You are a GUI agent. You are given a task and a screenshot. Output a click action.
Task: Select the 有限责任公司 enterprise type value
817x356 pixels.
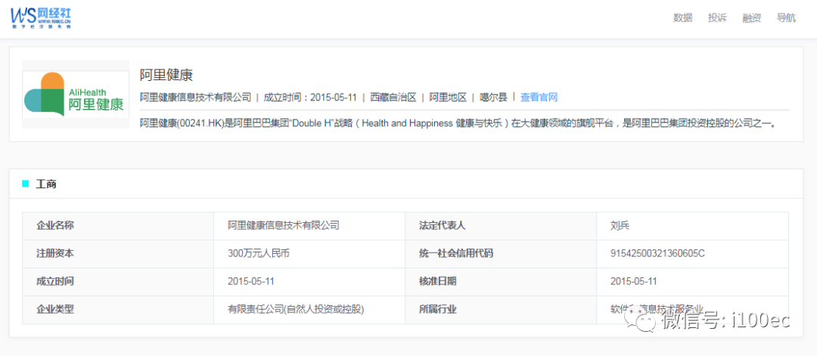pos(296,309)
